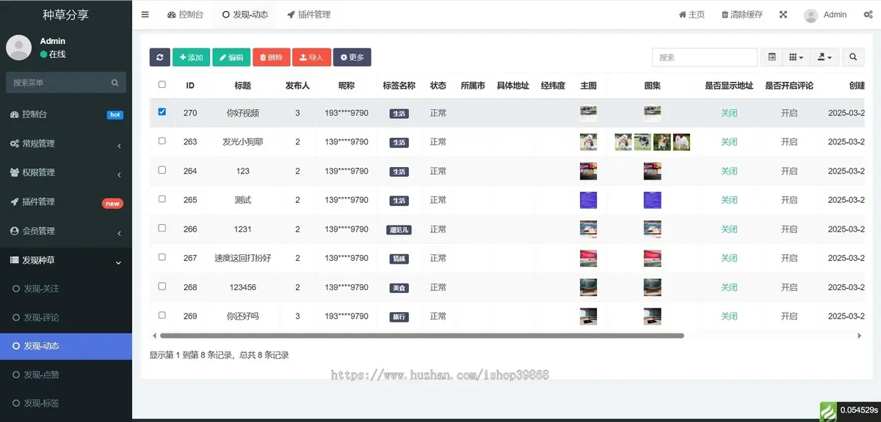The width and height of the screenshot is (881, 422).
Task: Open 插件管理 in the sidebar
Action: 66,201
